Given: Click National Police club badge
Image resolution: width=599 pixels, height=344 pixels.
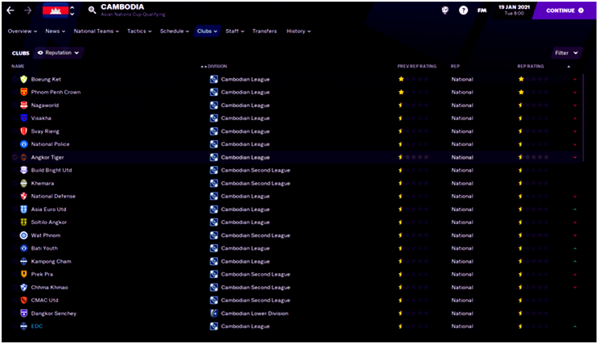Looking at the screenshot, I should pos(23,144).
